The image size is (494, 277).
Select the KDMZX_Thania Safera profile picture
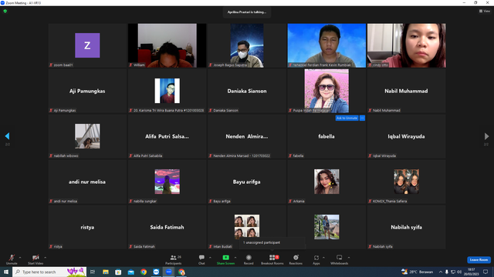click(x=406, y=182)
